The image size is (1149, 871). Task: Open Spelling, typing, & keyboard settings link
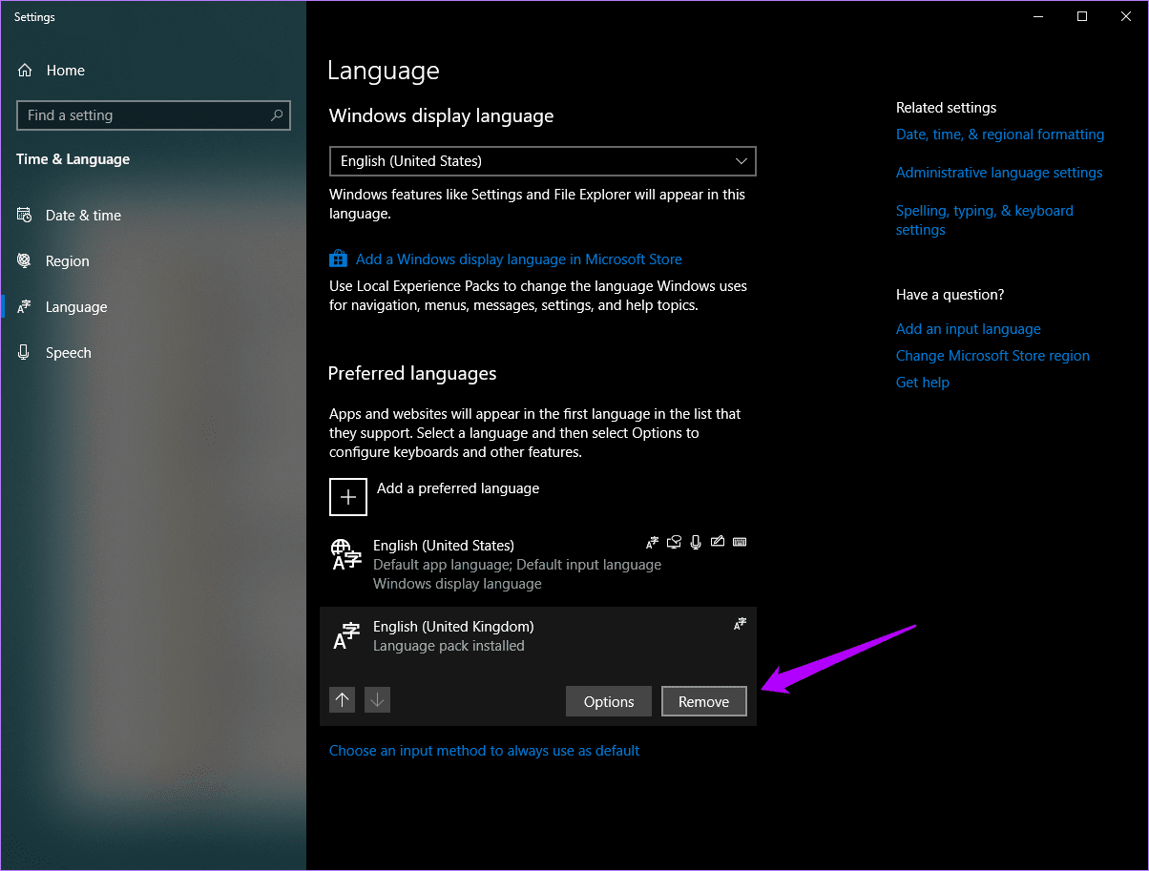coord(985,220)
